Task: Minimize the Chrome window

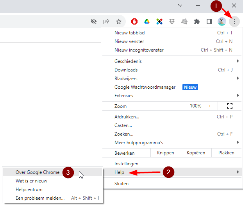Action: click(x=198, y=5)
